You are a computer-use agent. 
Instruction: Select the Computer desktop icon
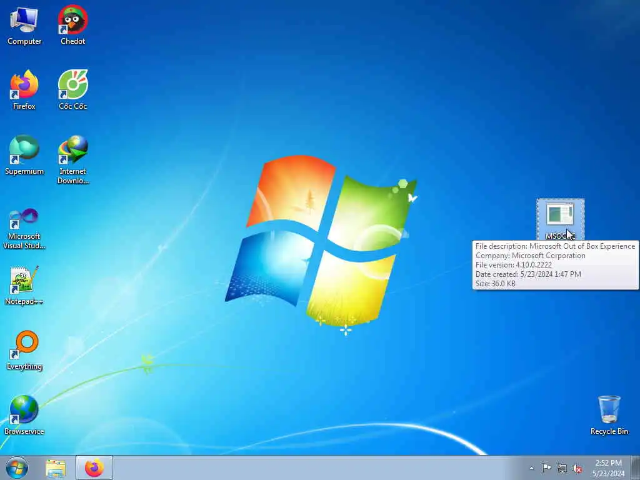pyautogui.click(x=24, y=25)
